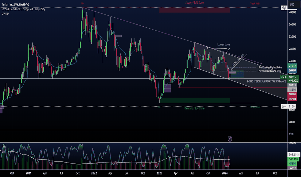
Task: Select the blue 209.09 price label
Action: tap(292, 70)
